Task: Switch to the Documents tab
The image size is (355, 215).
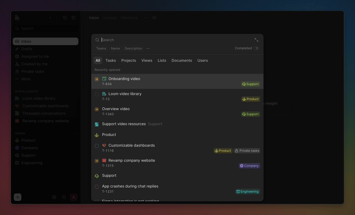Action: point(182,60)
